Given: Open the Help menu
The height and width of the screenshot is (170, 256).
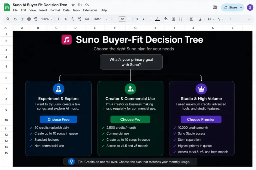Looking at the screenshot, I should [103, 10].
